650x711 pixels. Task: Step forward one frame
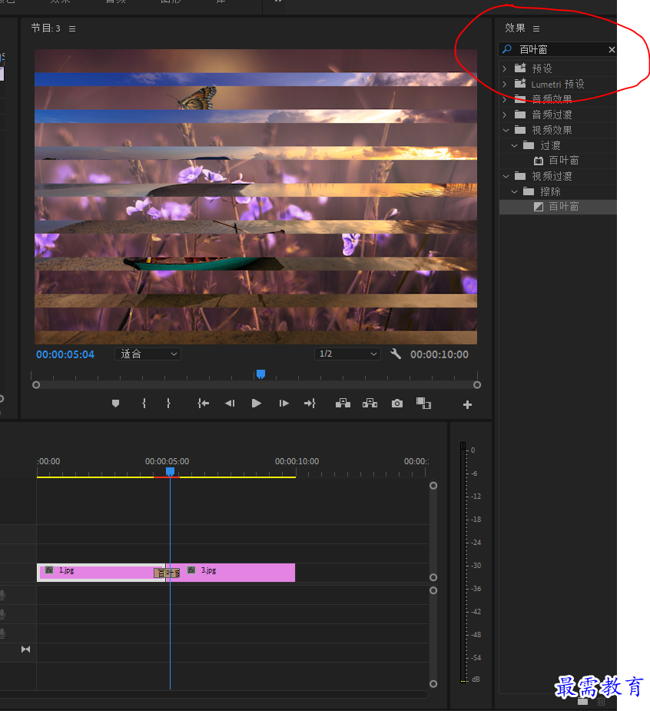(284, 403)
